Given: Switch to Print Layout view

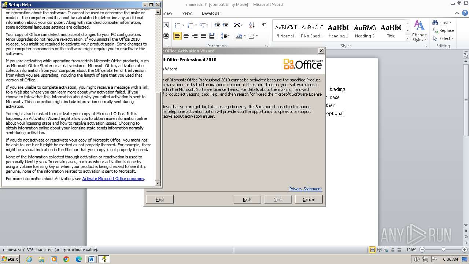Looking at the screenshot, I should point(372,250).
